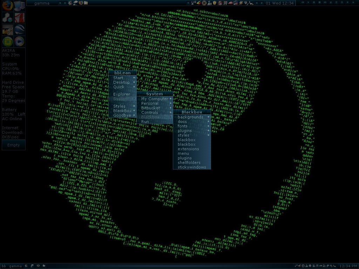Click the rewind media control button
Image resolution: width=359 pixels, height=269 pixels.
click(303, 2)
